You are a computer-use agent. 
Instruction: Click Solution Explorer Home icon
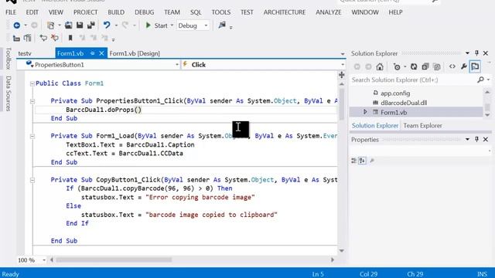point(380,67)
